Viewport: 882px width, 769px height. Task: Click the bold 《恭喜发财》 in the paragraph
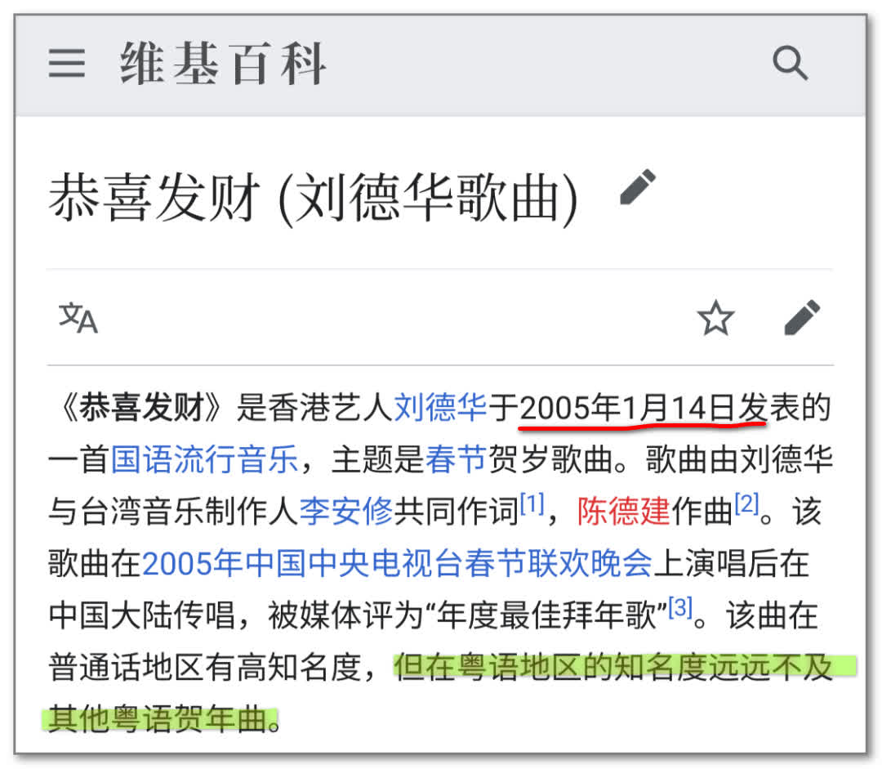(x=140, y=407)
